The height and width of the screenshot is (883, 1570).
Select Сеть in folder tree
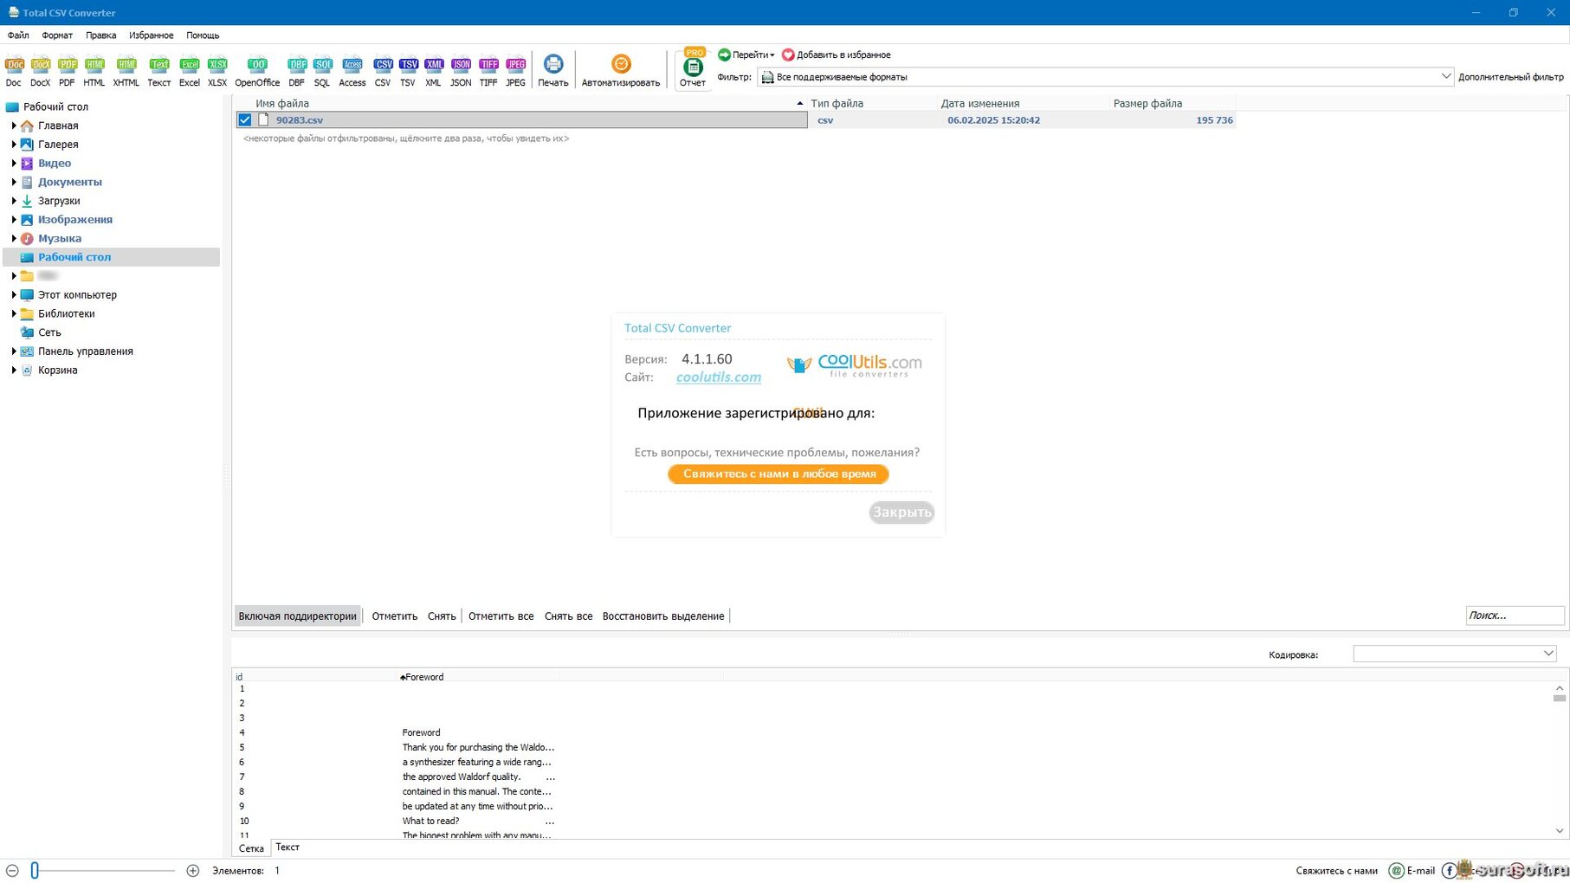(x=49, y=332)
